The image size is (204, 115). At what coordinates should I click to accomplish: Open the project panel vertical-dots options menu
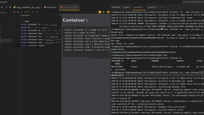(x=6, y=7)
